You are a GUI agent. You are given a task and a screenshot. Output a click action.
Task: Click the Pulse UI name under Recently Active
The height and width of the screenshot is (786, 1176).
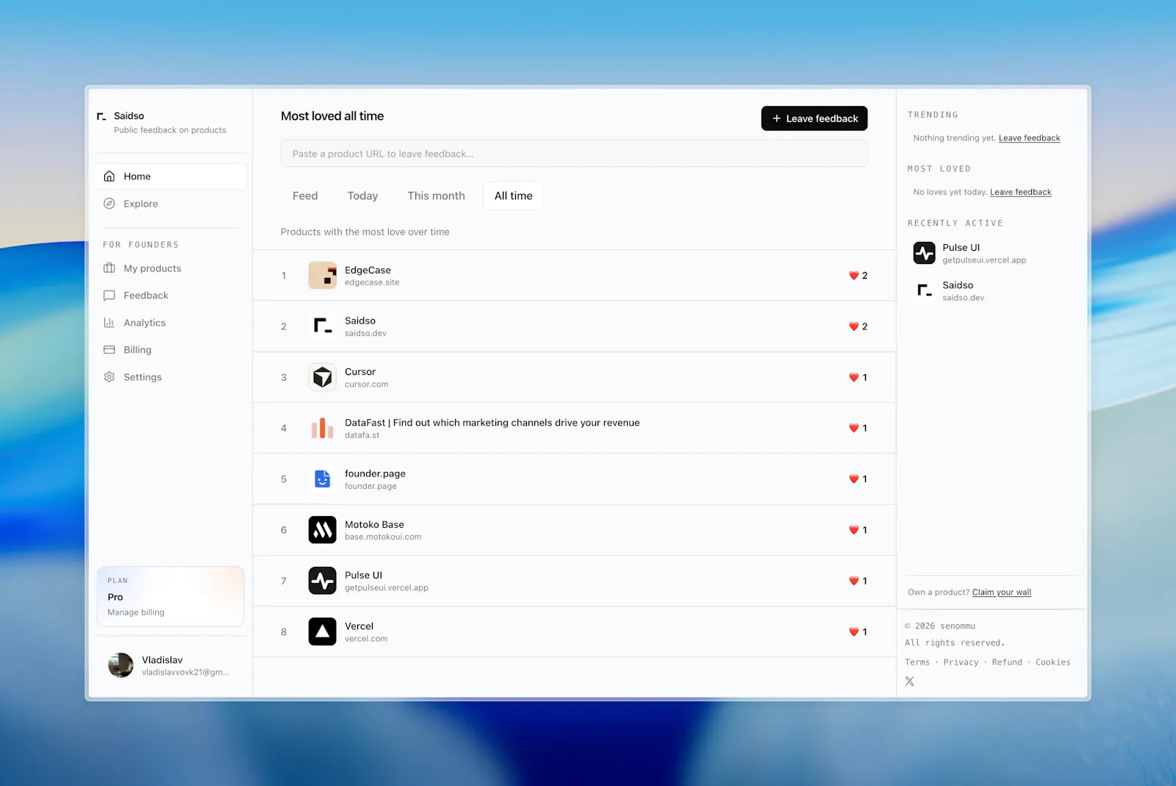[961, 248]
